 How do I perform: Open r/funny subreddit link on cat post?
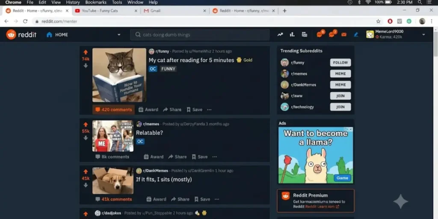point(162,51)
